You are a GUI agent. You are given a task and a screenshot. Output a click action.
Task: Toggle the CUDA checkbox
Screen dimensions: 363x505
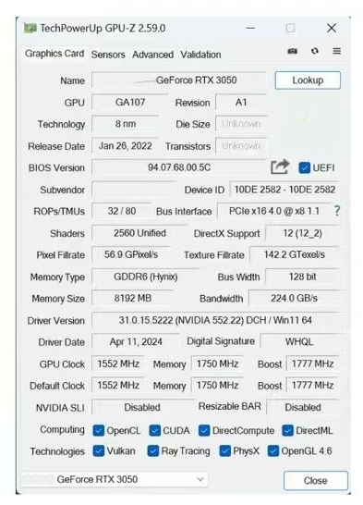154,431
